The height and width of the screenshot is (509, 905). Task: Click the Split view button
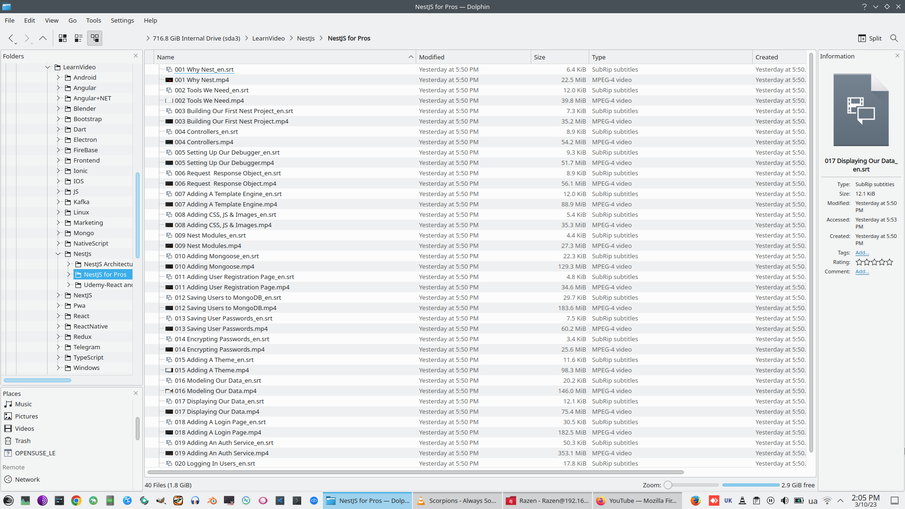(x=870, y=38)
